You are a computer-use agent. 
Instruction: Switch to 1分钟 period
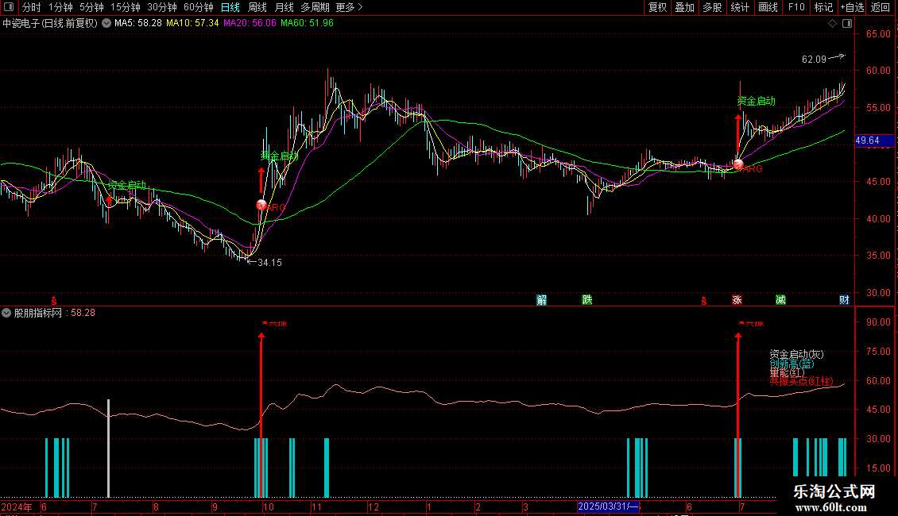[60, 7]
